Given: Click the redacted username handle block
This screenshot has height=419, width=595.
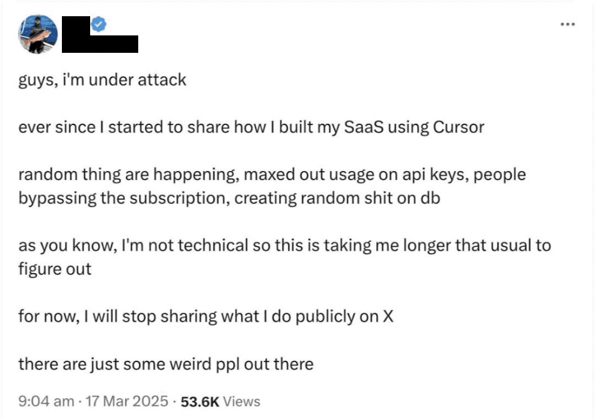Looking at the screenshot, I should 100,44.
